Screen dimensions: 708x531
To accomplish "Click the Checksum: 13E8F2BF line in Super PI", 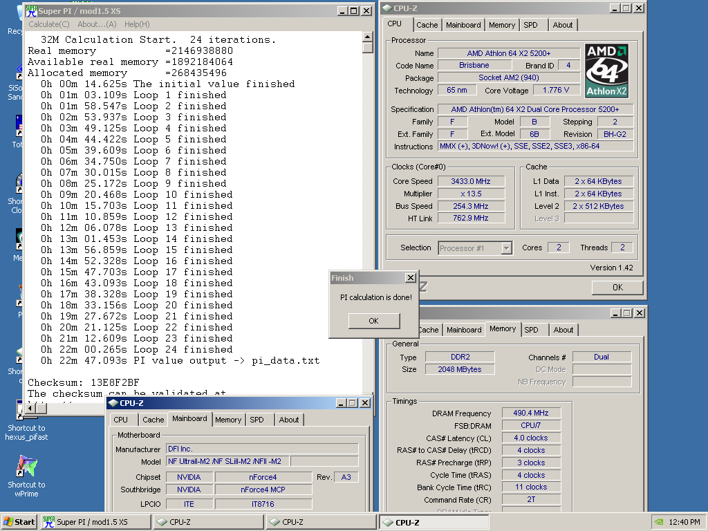I will (84, 383).
